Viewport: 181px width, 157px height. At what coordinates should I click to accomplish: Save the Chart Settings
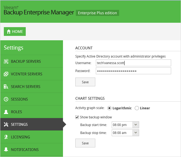click(x=85, y=143)
